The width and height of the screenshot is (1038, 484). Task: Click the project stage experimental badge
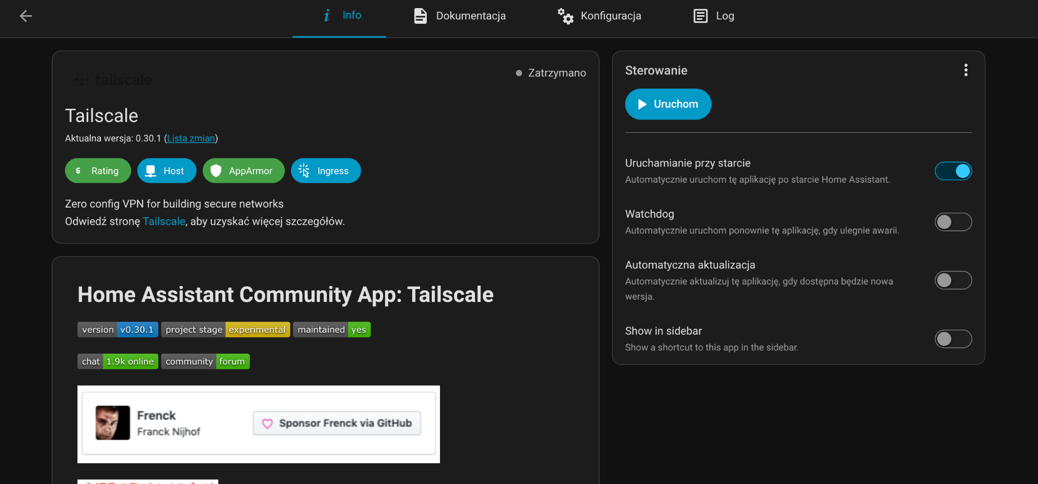[226, 330]
